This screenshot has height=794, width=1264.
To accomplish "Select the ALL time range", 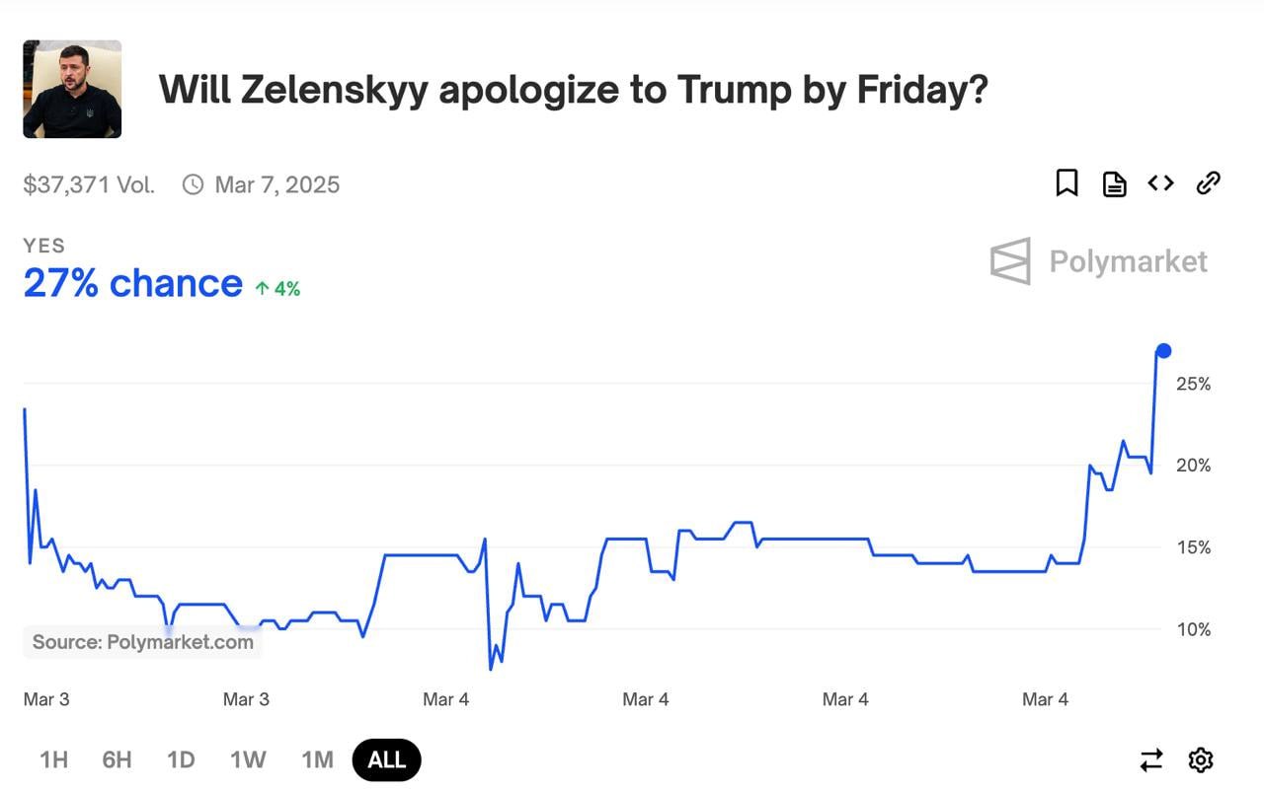I will pos(386,760).
